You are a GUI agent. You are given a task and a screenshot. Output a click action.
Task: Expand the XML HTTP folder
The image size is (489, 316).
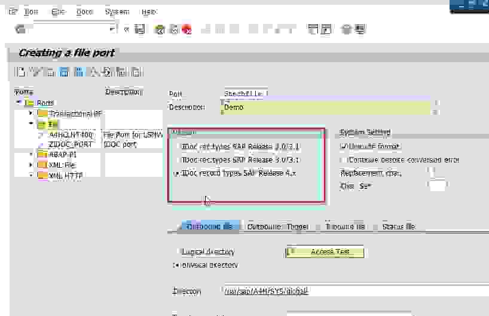point(31,175)
